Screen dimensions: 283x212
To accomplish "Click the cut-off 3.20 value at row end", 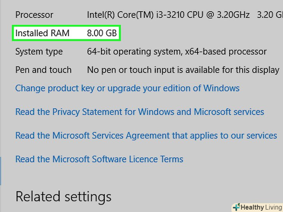I will coord(270,15).
